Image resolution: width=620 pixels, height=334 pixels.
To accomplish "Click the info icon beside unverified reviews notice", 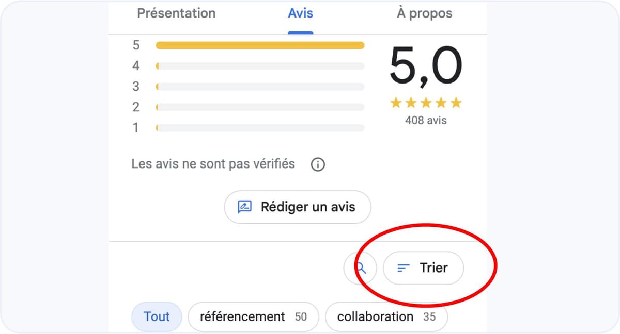I will 318,165.
